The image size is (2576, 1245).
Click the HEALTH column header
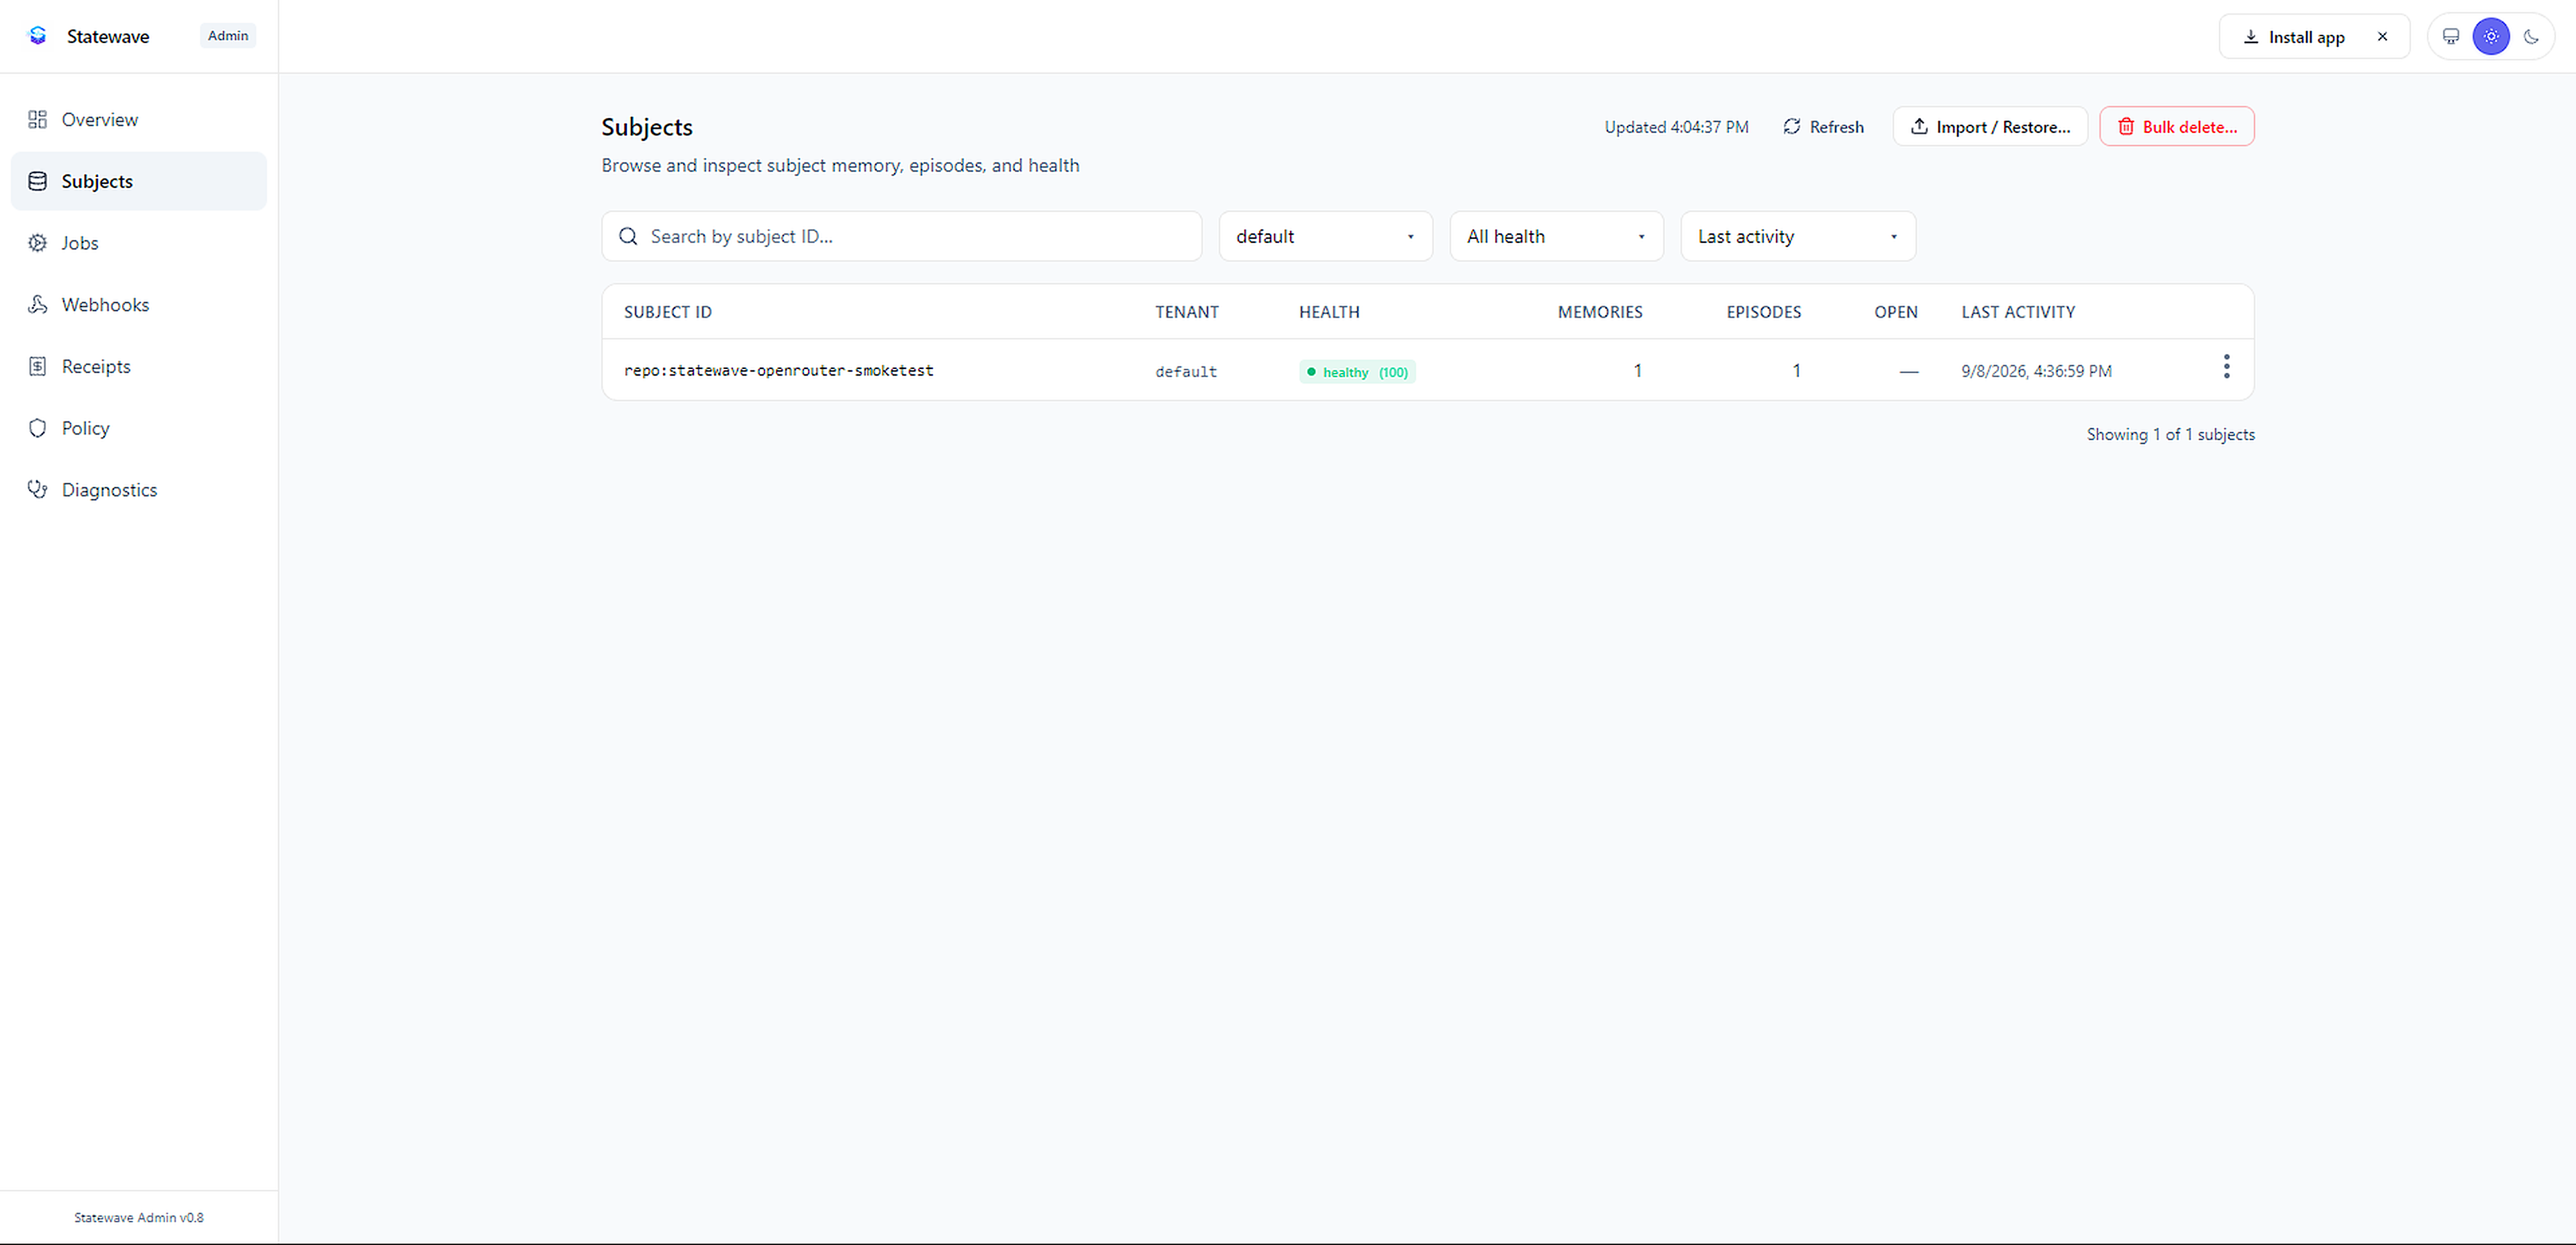pyautogui.click(x=1329, y=312)
